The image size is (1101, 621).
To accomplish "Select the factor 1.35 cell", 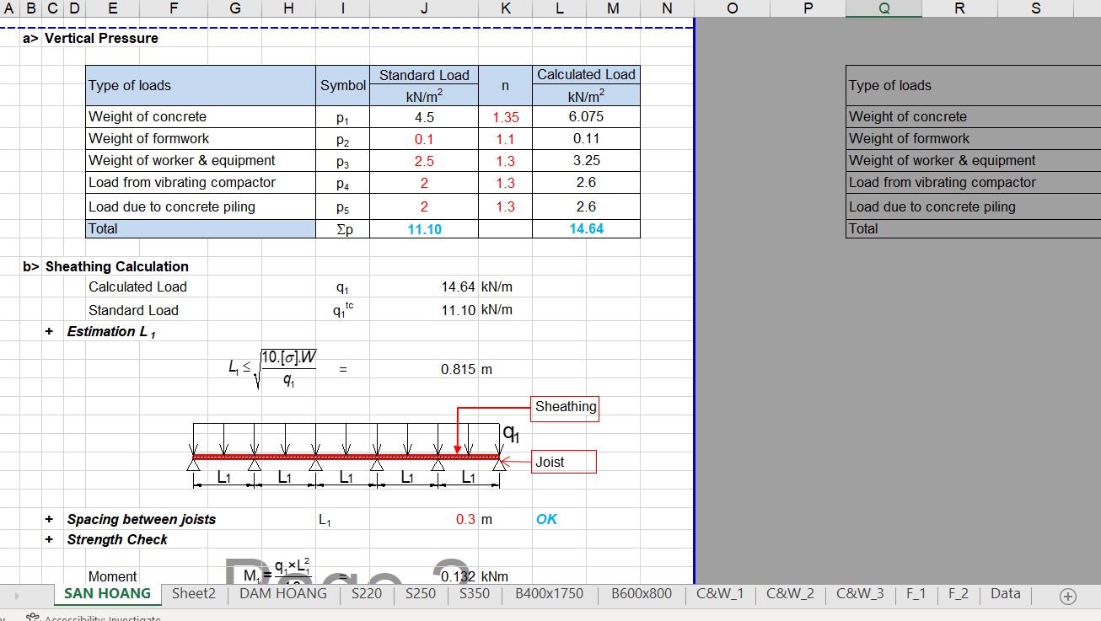I will 505,117.
